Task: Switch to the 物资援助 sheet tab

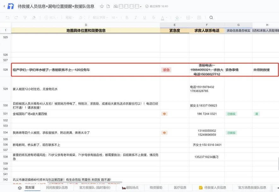Action: coord(156,188)
